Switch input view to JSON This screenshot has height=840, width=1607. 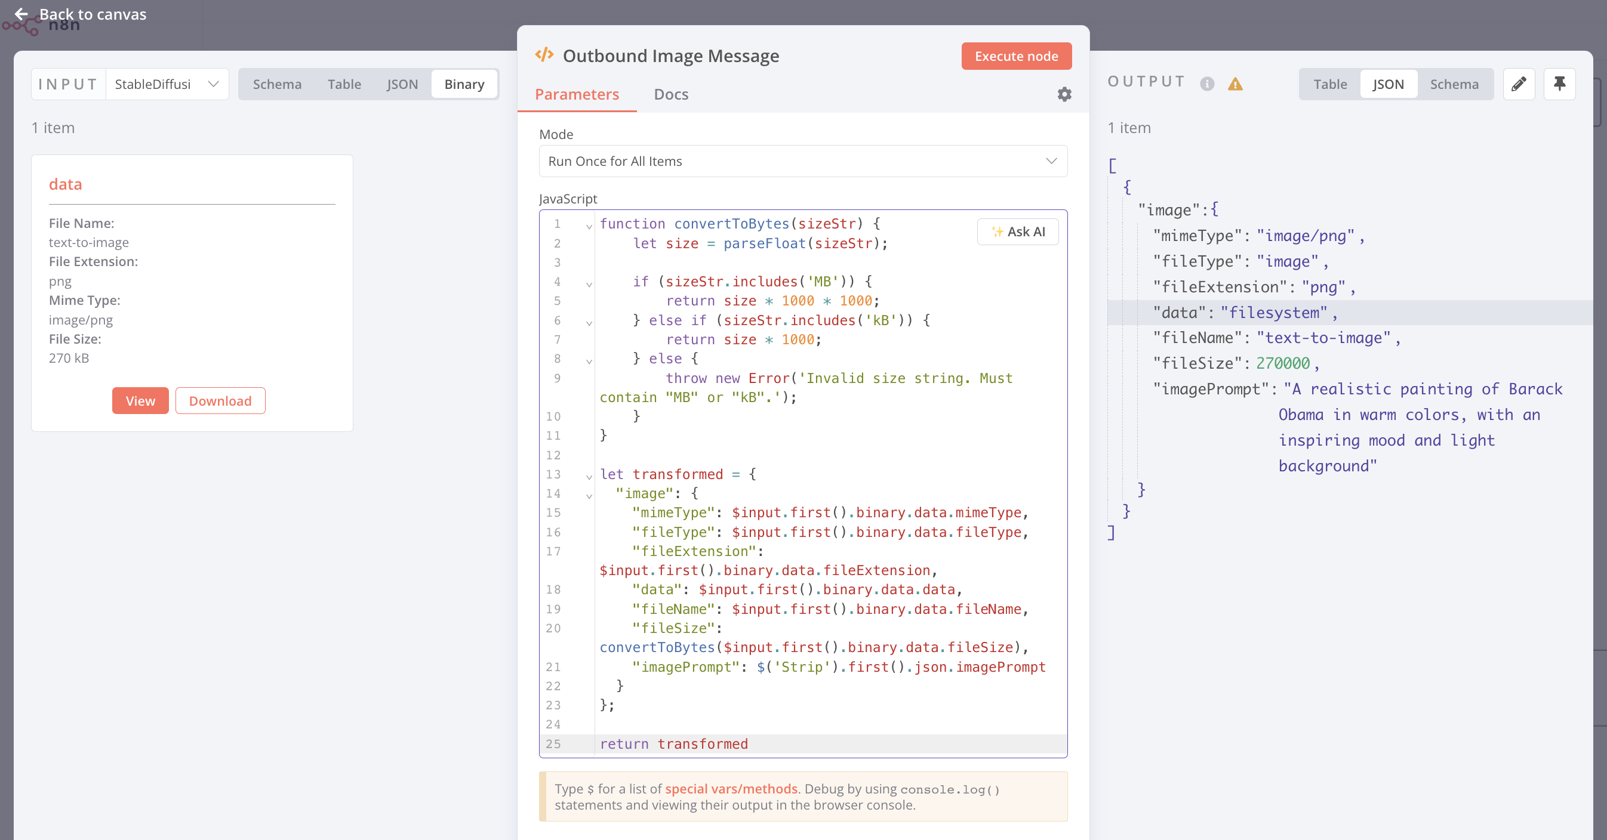click(x=402, y=84)
